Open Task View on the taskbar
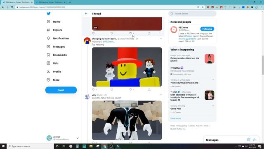The image size is (264, 149). pyautogui.click(x=64, y=146)
